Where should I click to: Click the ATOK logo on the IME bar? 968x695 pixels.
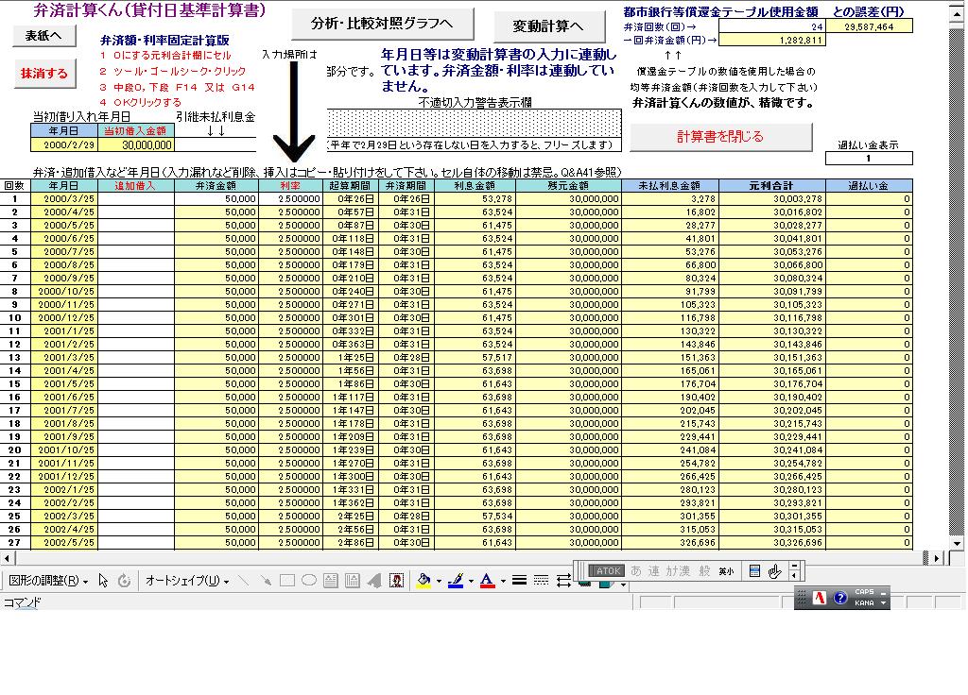point(607,571)
